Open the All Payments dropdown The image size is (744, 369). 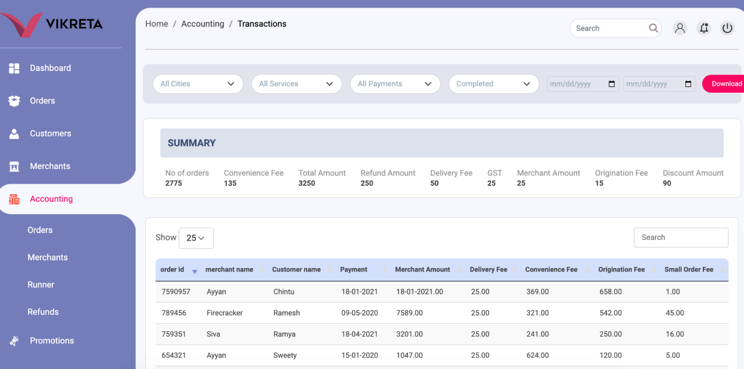coord(395,84)
